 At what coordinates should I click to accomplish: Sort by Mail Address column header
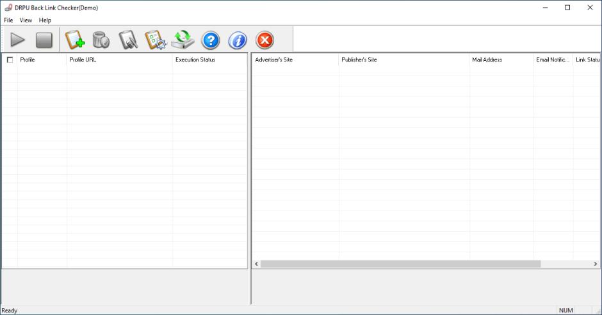(x=501, y=60)
